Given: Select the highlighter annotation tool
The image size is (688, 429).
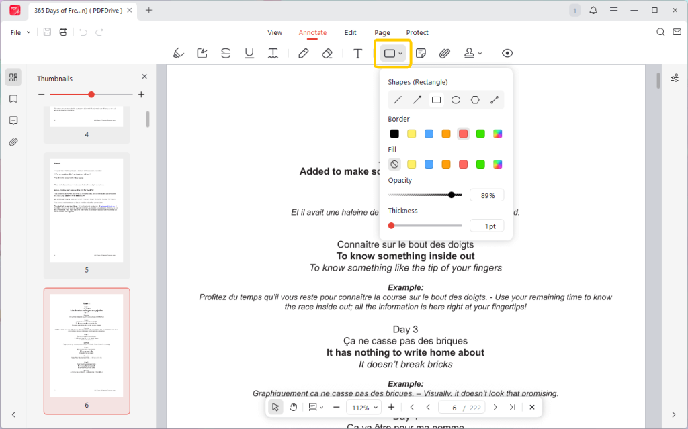Looking at the screenshot, I should (x=178, y=53).
